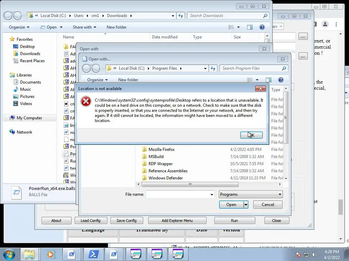Click the horizontal scrollbar in file list
Screen dimensions: 349x261
point(190,184)
